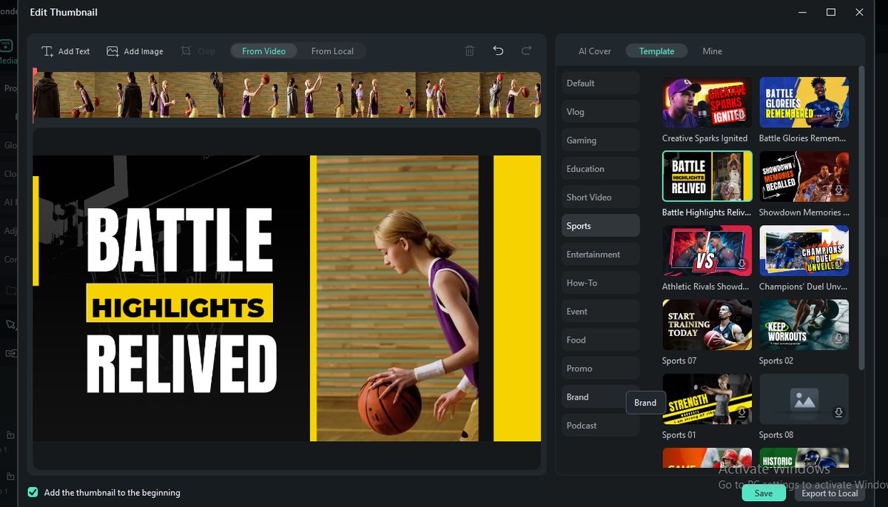Click the Add Image tool icon
The height and width of the screenshot is (507, 888).
[112, 51]
